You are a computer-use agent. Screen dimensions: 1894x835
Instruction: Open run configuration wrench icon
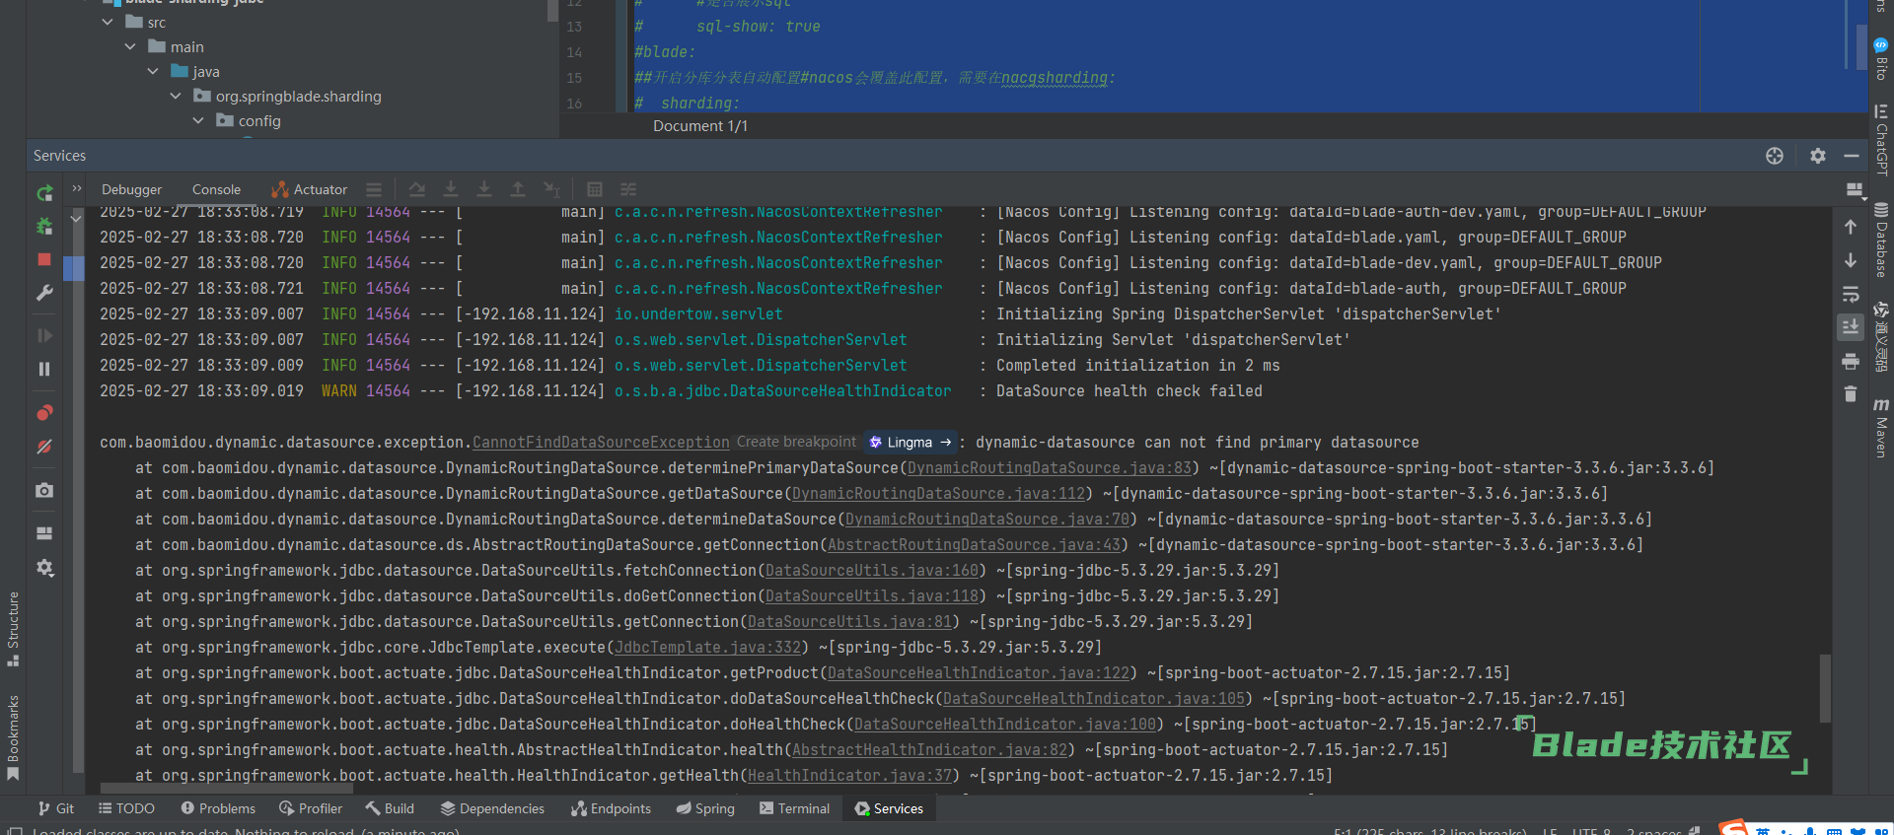[x=44, y=293]
